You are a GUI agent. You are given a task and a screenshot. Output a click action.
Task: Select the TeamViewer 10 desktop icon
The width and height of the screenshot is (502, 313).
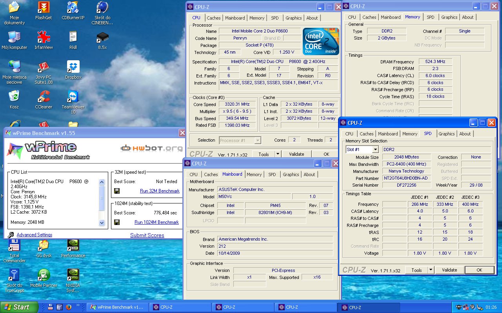(x=73, y=97)
